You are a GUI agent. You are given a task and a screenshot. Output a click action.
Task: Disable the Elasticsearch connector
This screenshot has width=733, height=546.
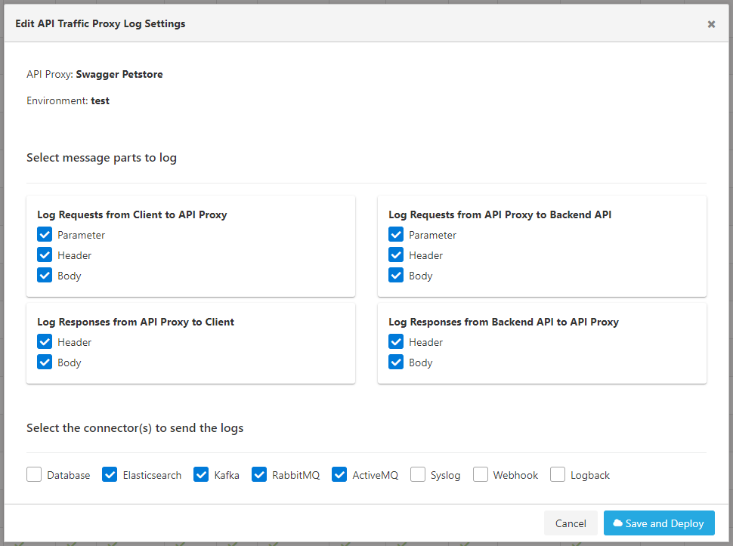110,474
